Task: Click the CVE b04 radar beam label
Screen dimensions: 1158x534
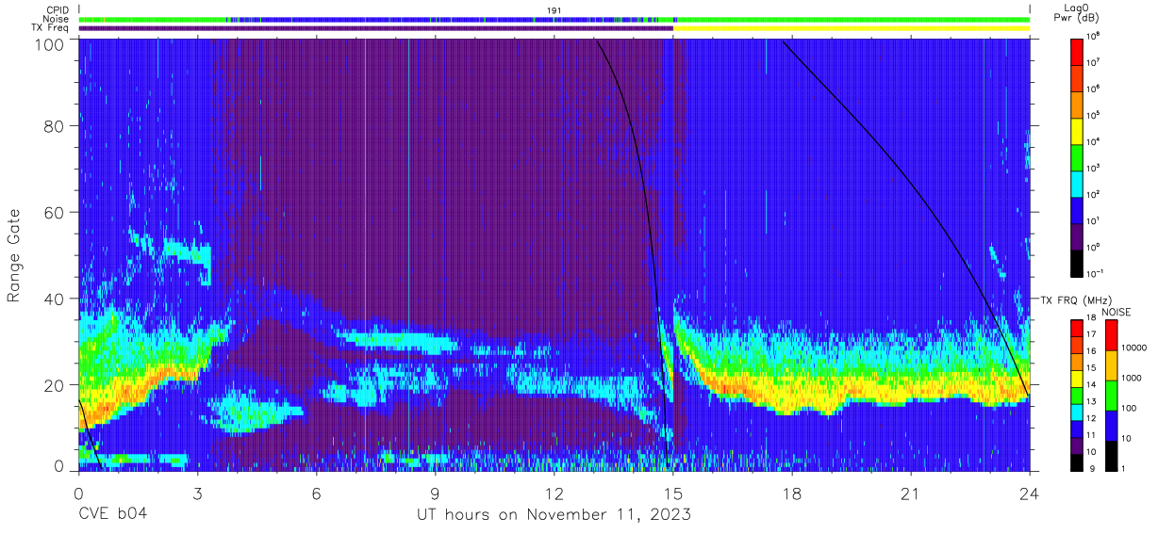Action: pos(112,515)
